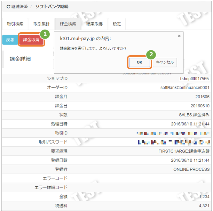The image size is (213, 211).
Task: Switch to the 取引集計 tab
Action: (x=41, y=24)
